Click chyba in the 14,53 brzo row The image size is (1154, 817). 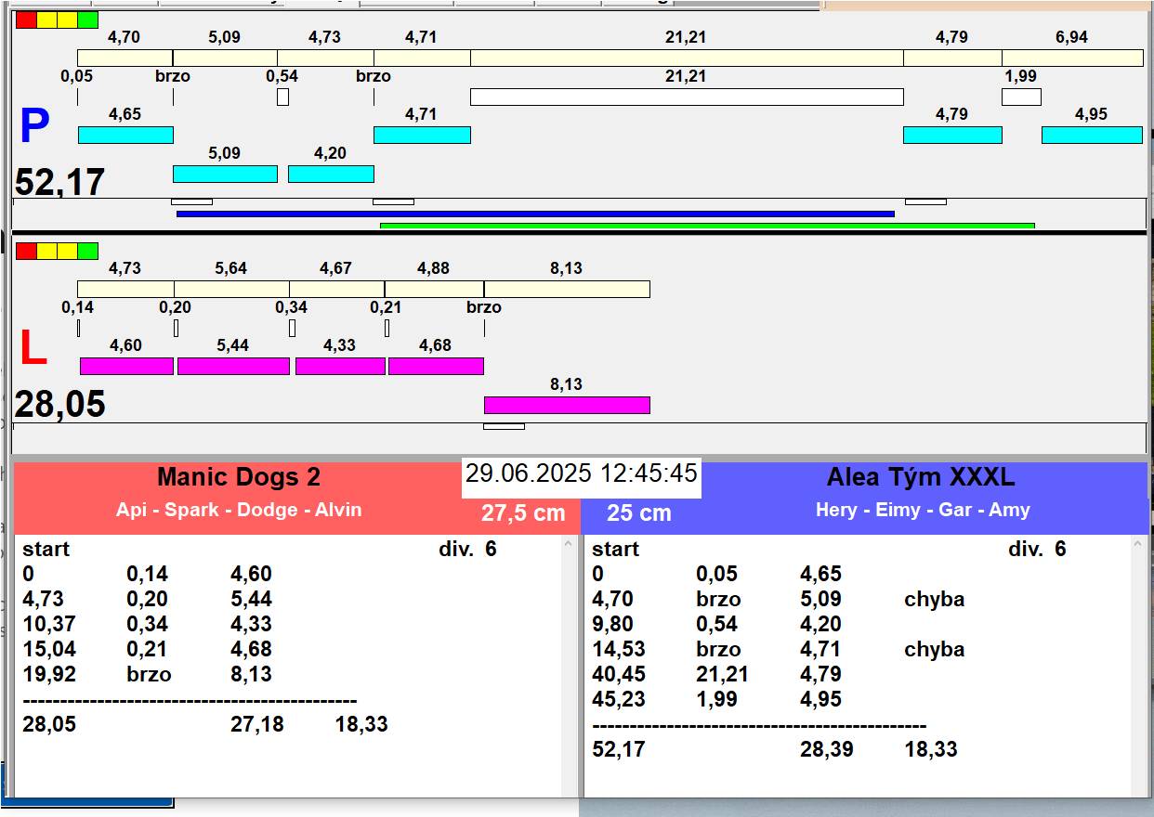pos(934,649)
